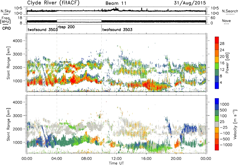
Task: Click the '-500' label on Velocity colorbar
Action: click(x=225, y=139)
